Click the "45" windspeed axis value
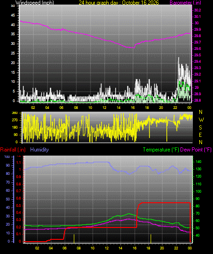The image size is (213, 254). (13, 16)
